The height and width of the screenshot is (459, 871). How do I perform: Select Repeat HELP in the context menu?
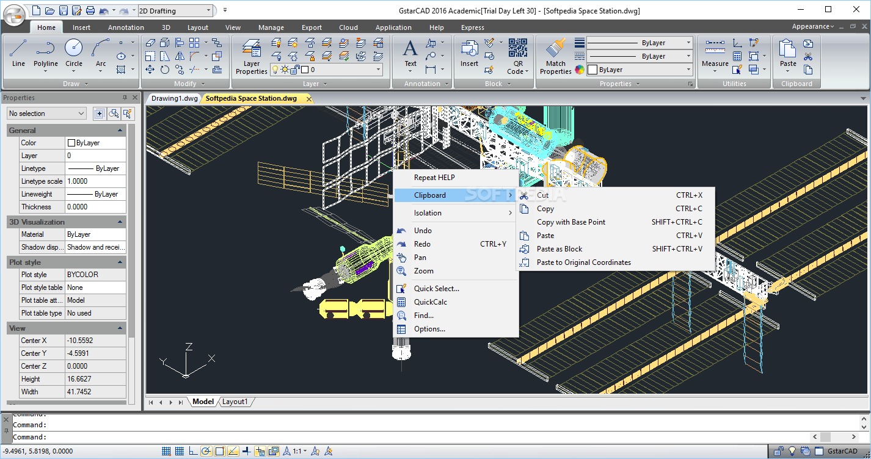click(456, 178)
